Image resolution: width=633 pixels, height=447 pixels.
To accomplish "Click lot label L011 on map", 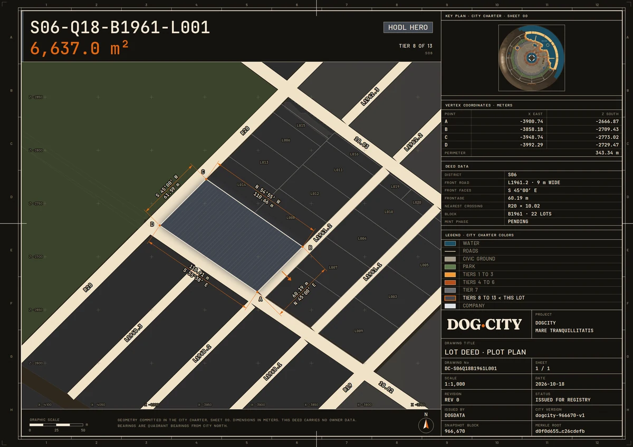I will pos(339,170).
